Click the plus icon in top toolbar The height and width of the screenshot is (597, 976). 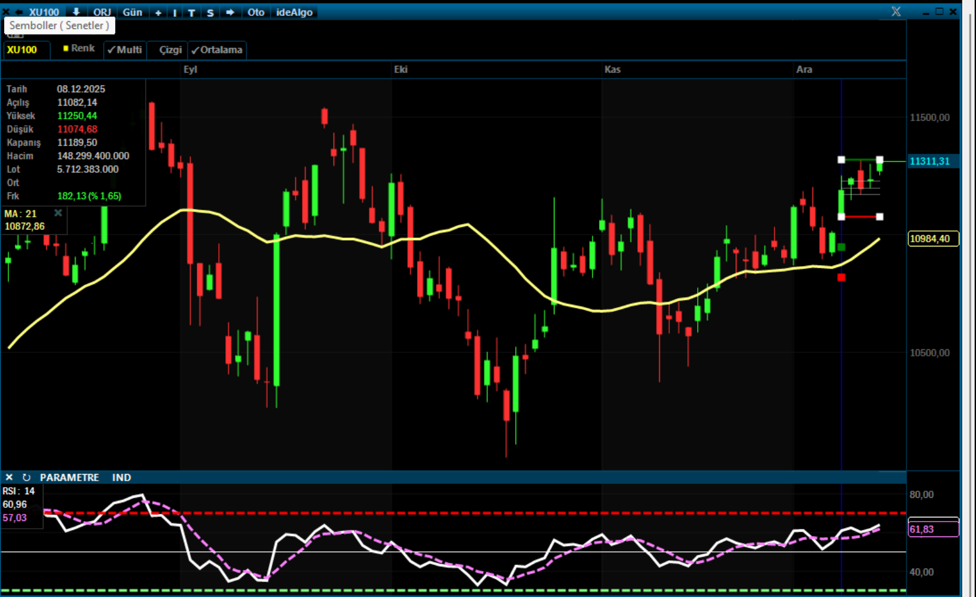tap(158, 12)
